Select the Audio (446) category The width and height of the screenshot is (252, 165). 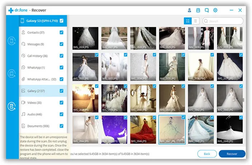[35, 114]
